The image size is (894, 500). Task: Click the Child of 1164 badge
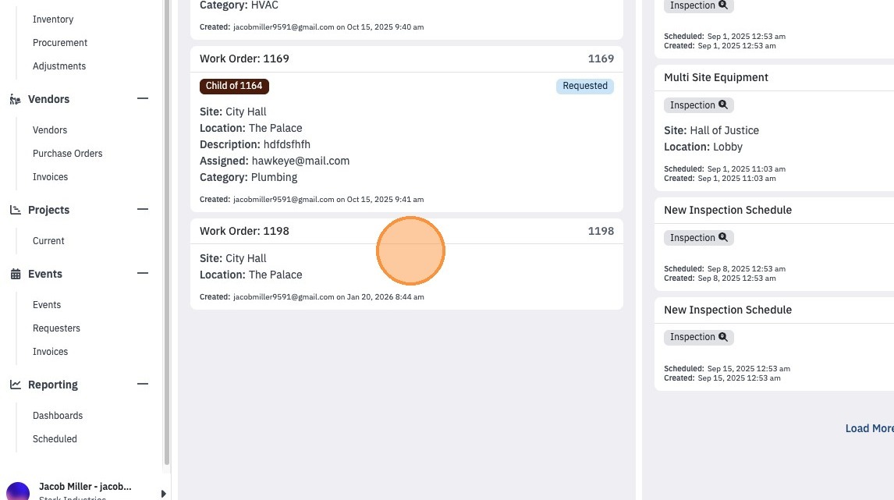(234, 86)
